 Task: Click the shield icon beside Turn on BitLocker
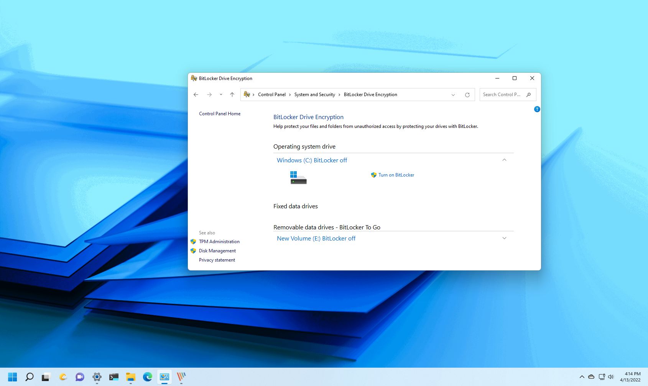pos(374,175)
